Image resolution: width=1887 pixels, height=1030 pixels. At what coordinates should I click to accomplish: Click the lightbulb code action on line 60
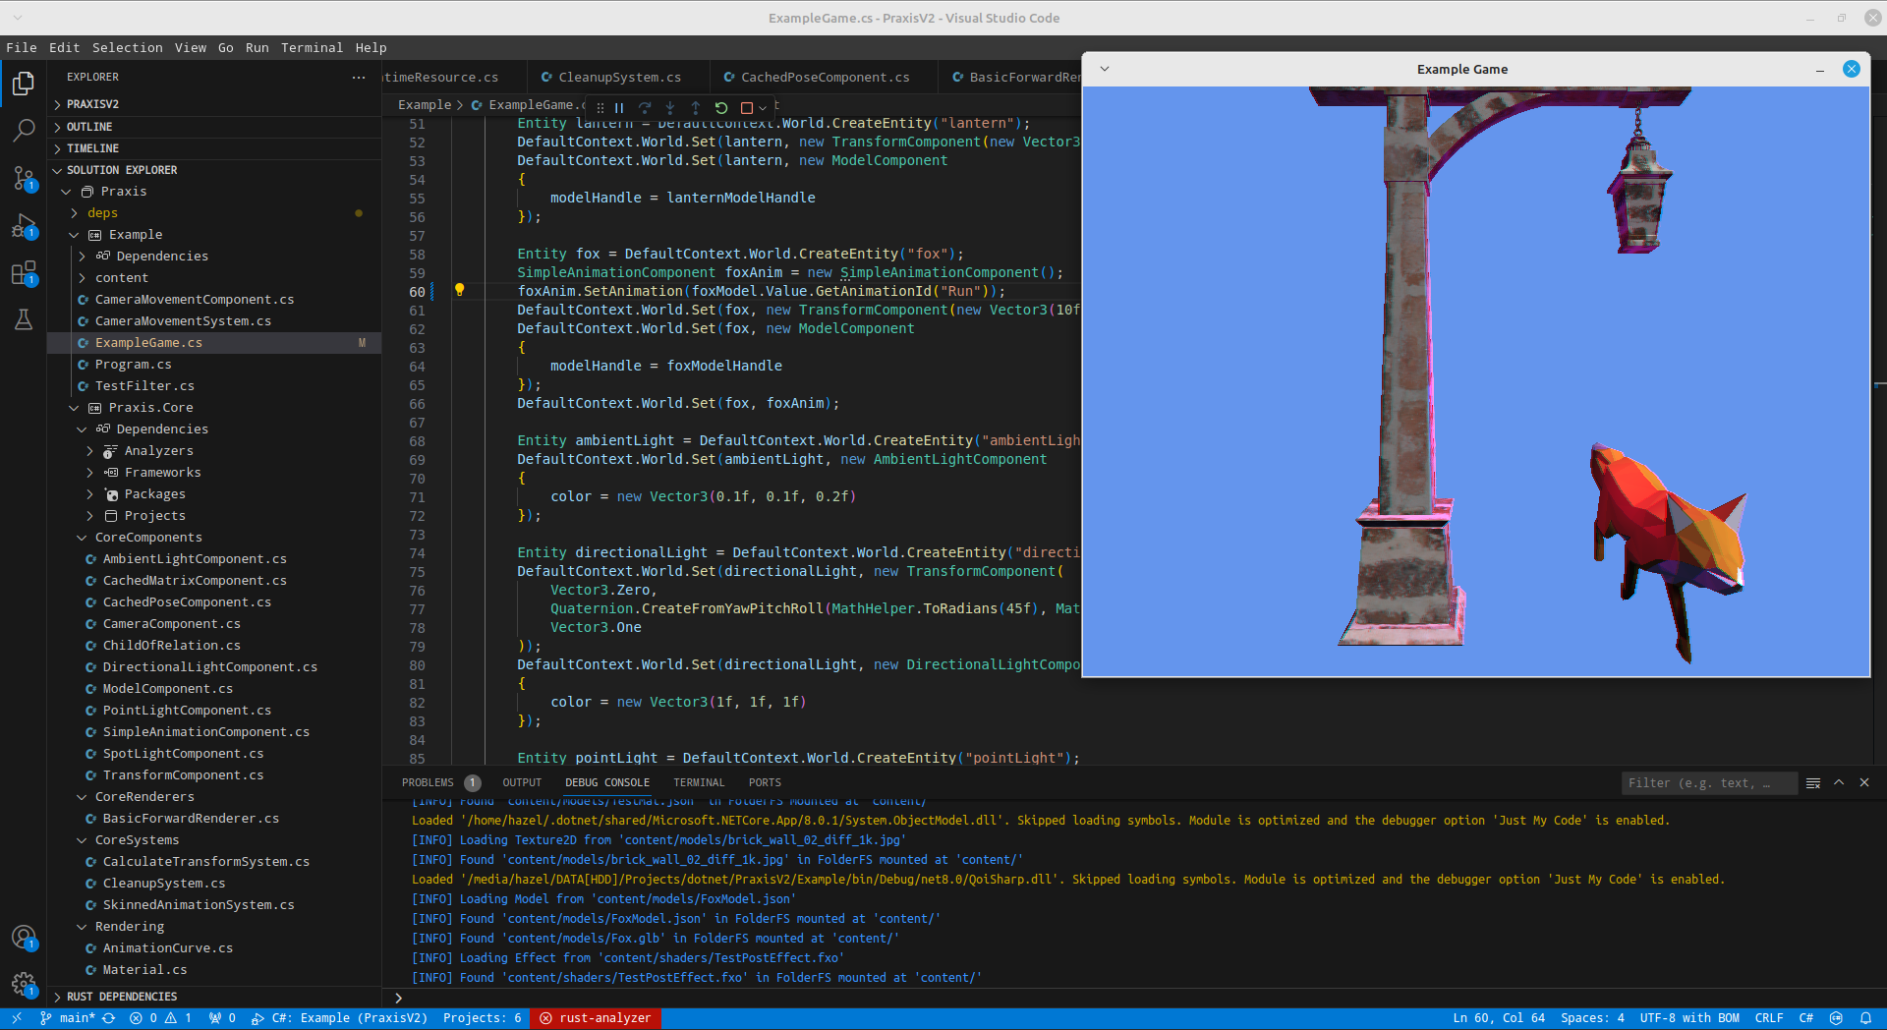click(x=459, y=290)
